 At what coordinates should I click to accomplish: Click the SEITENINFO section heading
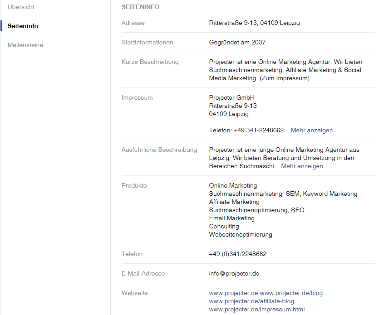[x=140, y=7]
